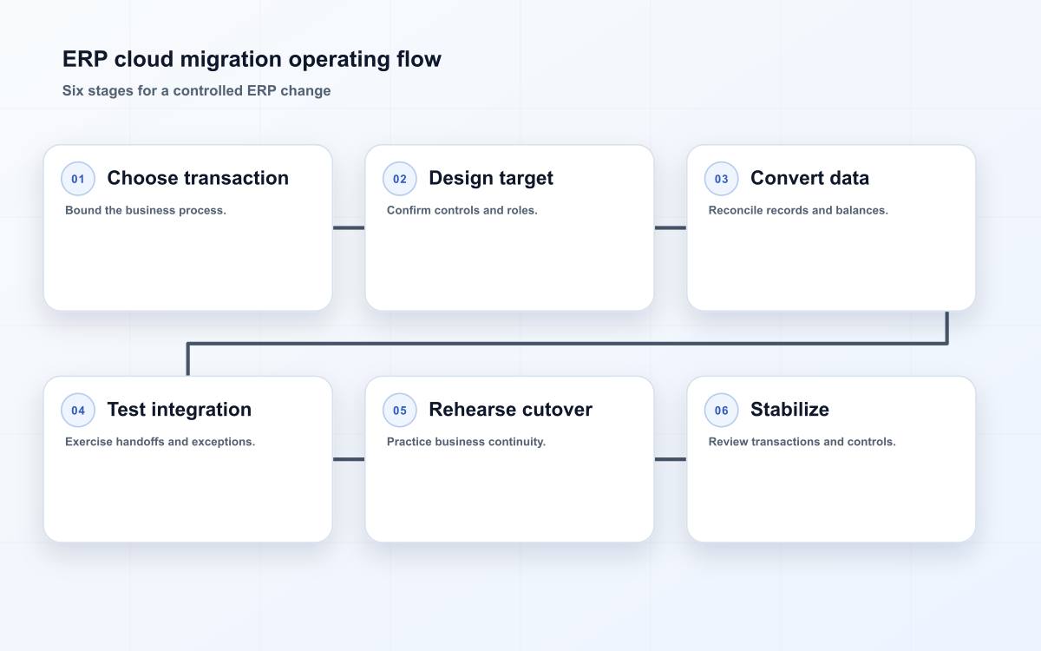Select the 'Rehearse cutover' heading

[510, 410]
